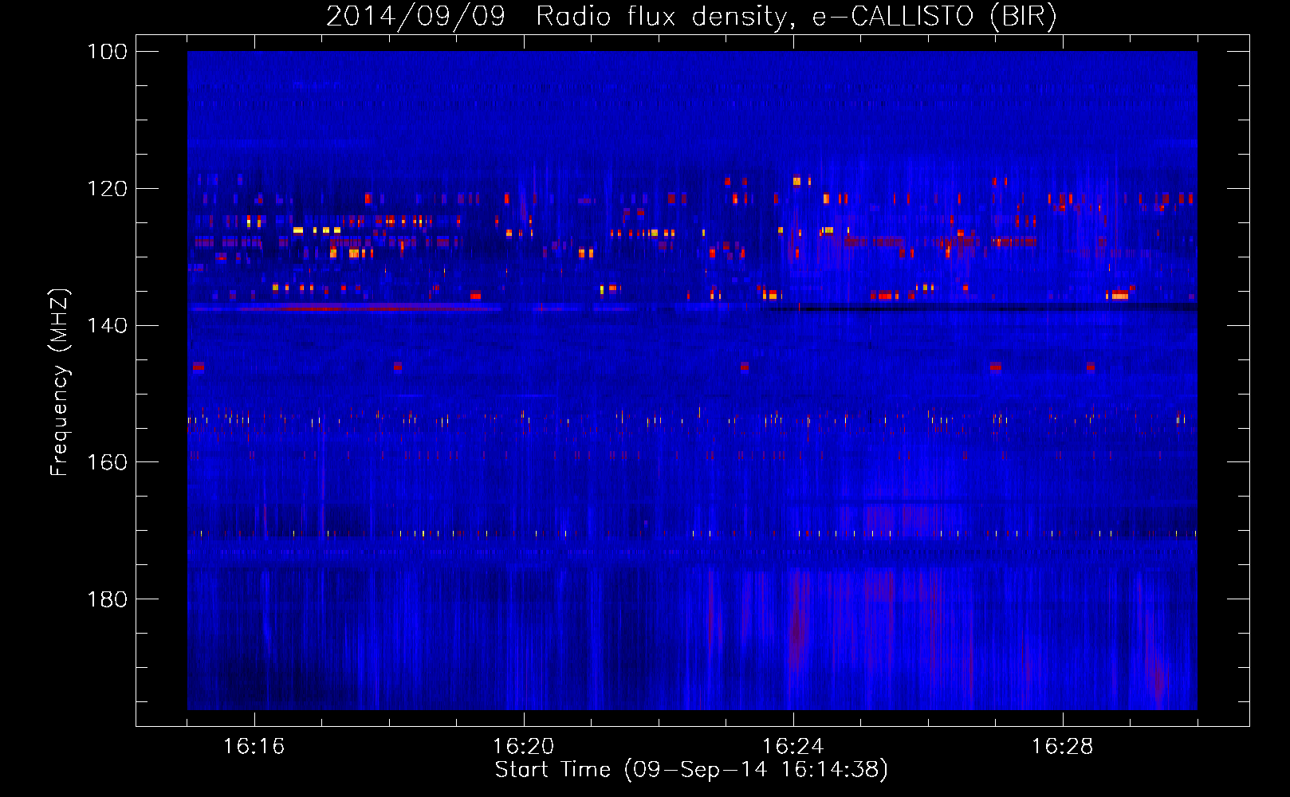
Task: Click the 120 frequency tick label
Action: (x=107, y=189)
